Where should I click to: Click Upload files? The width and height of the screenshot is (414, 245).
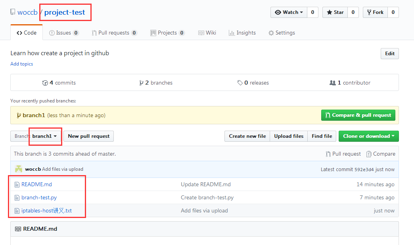289,136
